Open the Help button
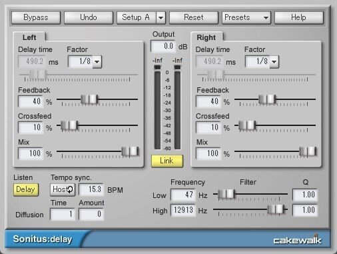Image resolution: width=337 pixels, height=254 pixels. tap(299, 17)
